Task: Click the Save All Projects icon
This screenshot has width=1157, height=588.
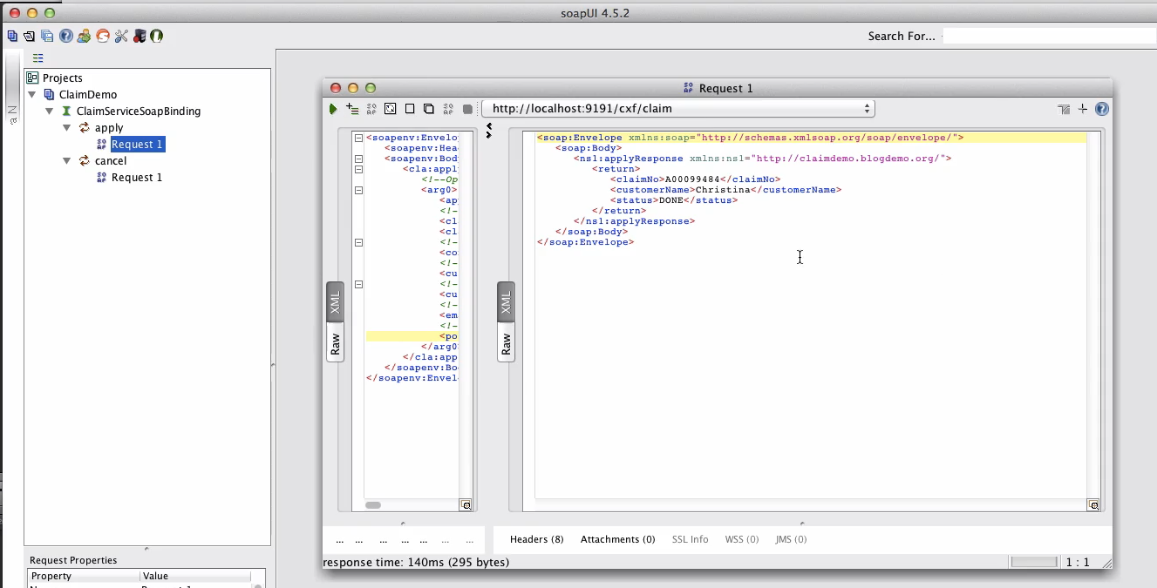Action: (47, 36)
